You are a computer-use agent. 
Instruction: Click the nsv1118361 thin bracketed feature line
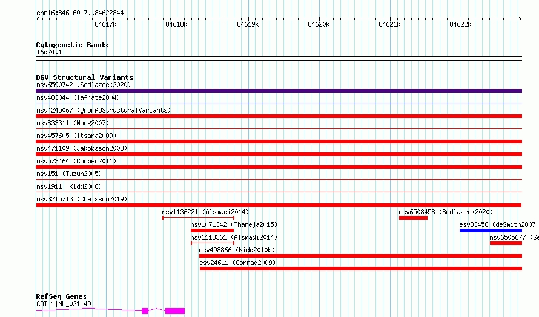213,243
